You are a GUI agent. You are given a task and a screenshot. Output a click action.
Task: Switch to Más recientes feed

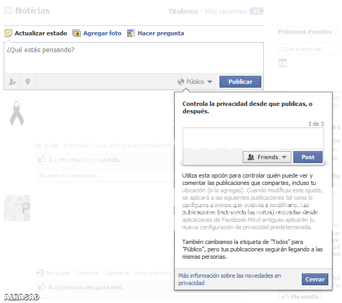[x=225, y=11]
